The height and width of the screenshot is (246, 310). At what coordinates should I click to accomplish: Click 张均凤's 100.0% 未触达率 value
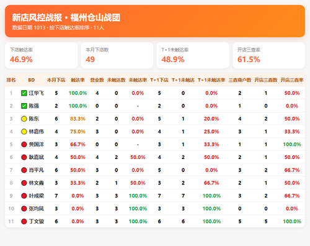click(138, 209)
